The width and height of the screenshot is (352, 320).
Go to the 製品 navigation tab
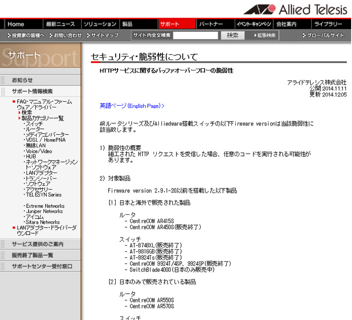coord(127,24)
